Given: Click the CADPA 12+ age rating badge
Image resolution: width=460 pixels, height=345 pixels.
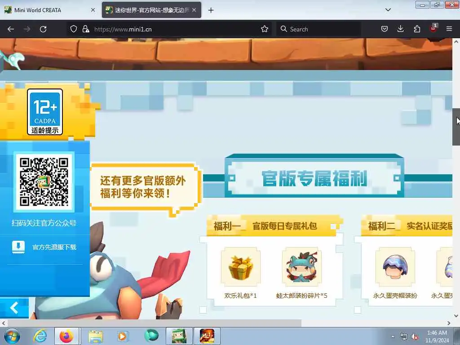Looking at the screenshot, I should click(45, 112).
